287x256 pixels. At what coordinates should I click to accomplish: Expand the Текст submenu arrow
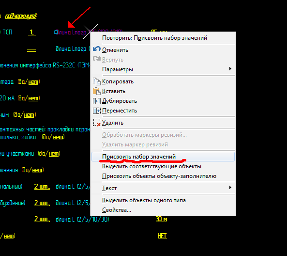pos(230,188)
